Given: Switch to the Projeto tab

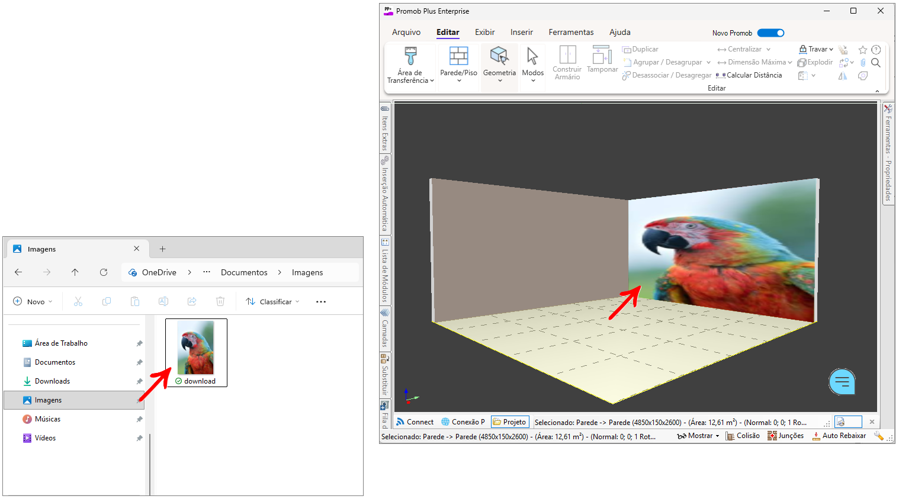Looking at the screenshot, I should coord(509,422).
